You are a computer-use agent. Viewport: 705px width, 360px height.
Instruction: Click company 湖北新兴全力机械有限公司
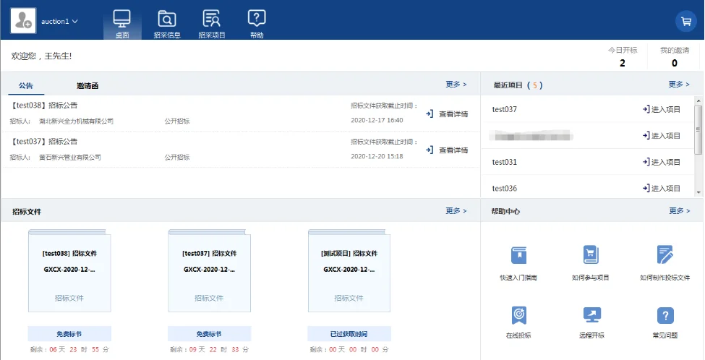click(x=76, y=121)
